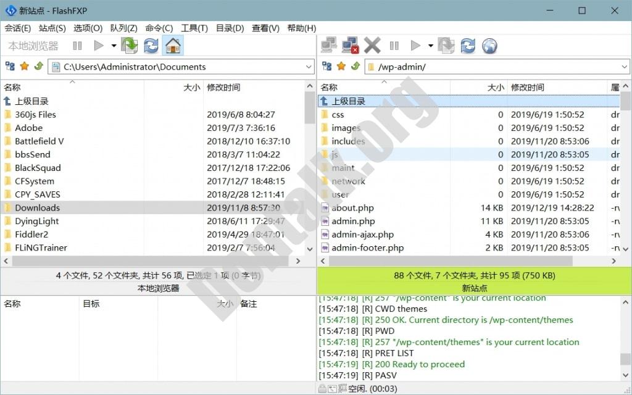Open the local transfer play button dropdown arrow
Screen dimensions: 632x395
point(114,46)
